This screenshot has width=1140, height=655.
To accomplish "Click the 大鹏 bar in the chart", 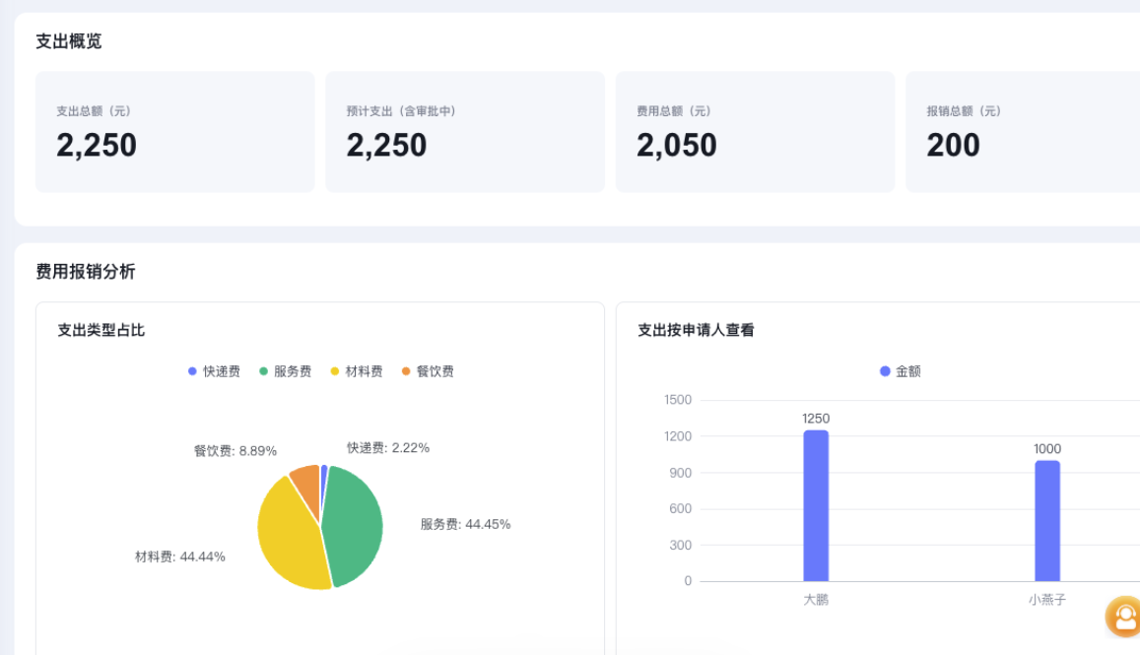I will 816,506.
